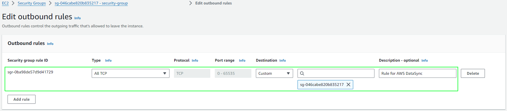The image size is (507, 111).
Task: Show Info for the Port range column
Action: (x=242, y=61)
